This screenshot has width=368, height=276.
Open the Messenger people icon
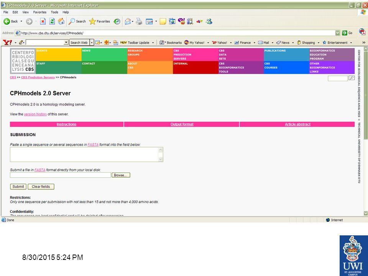209,21
